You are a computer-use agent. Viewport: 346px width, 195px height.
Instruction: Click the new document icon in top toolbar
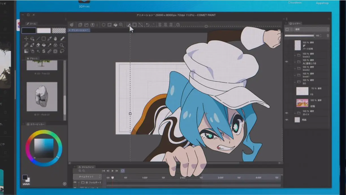(x=80, y=25)
